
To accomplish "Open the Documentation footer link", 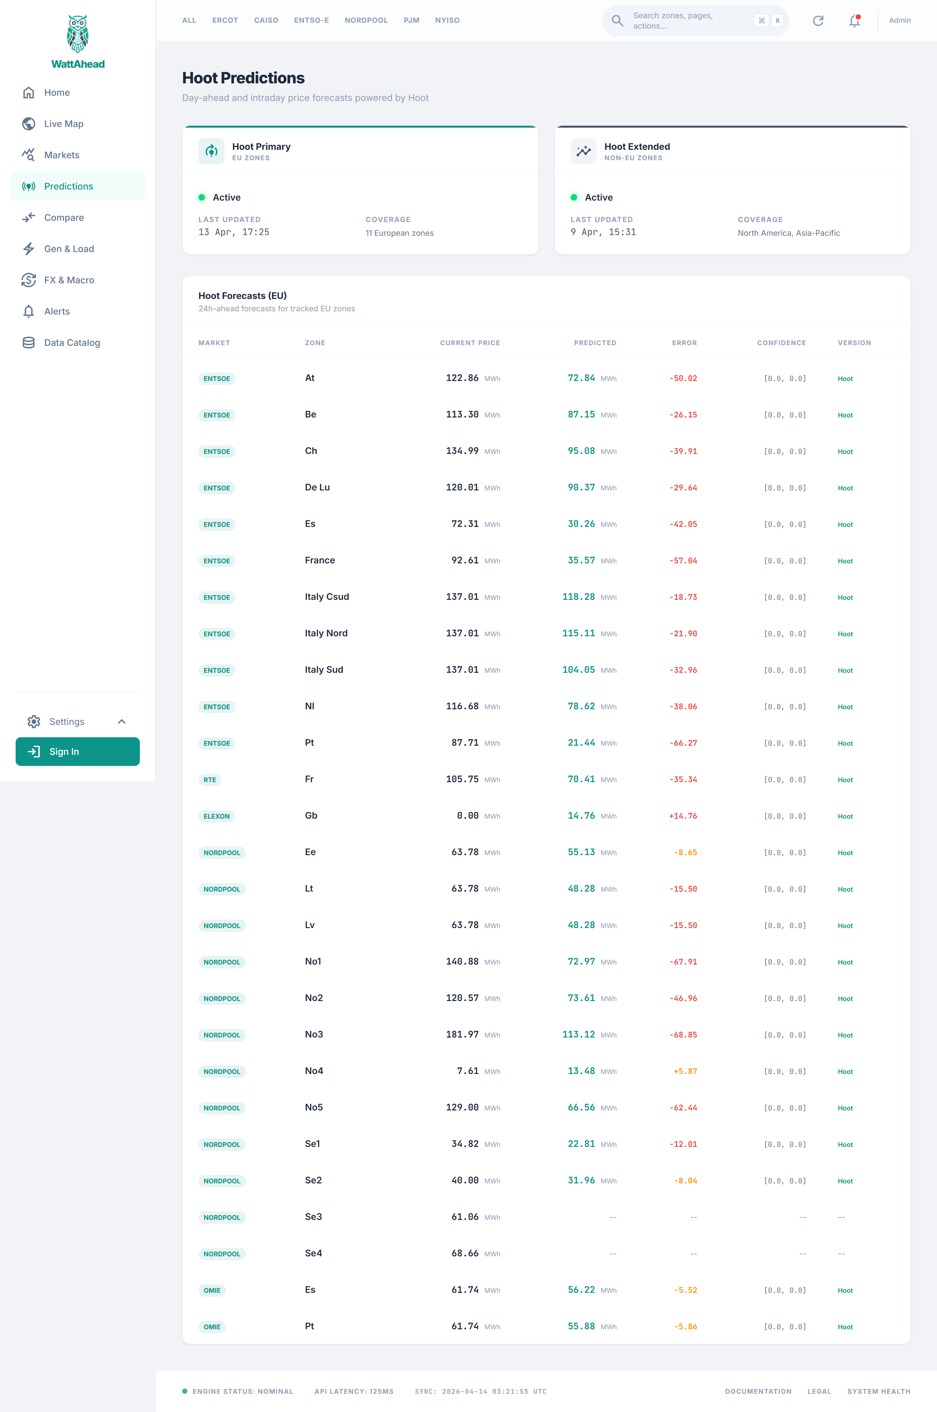I will point(758,1392).
